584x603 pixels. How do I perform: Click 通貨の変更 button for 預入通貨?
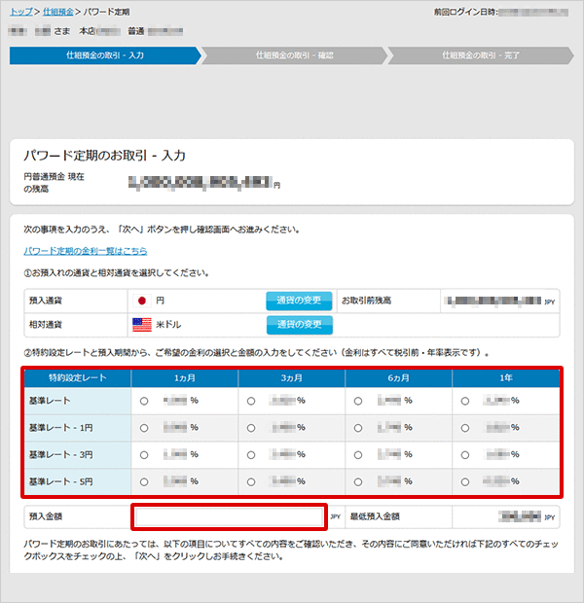pos(299,301)
